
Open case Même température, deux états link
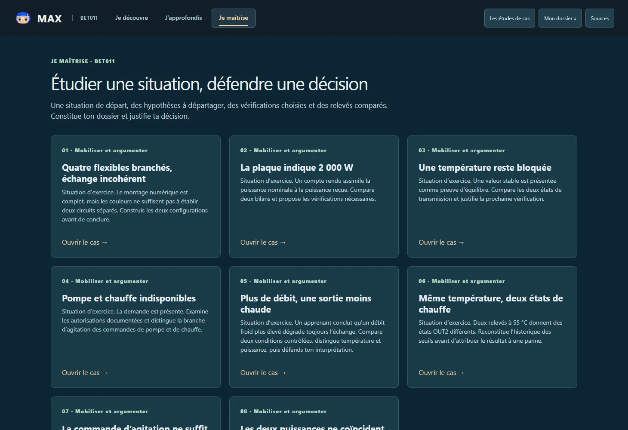(x=441, y=373)
